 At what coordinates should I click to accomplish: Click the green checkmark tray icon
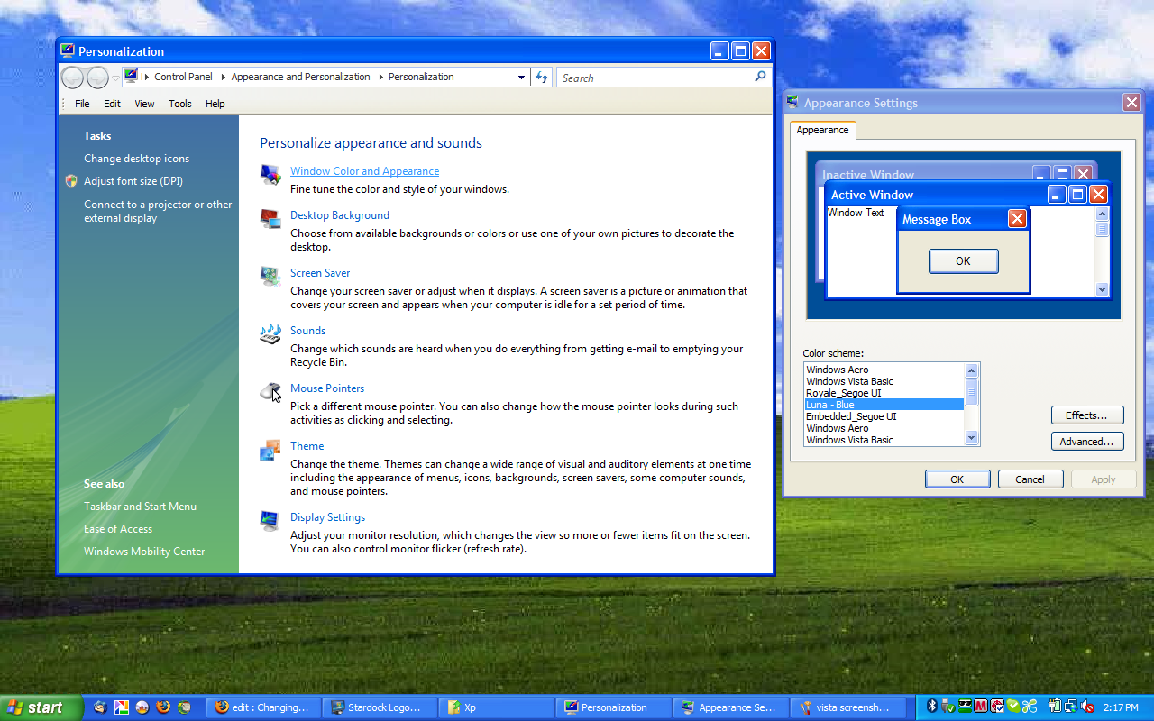coord(1013,707)
